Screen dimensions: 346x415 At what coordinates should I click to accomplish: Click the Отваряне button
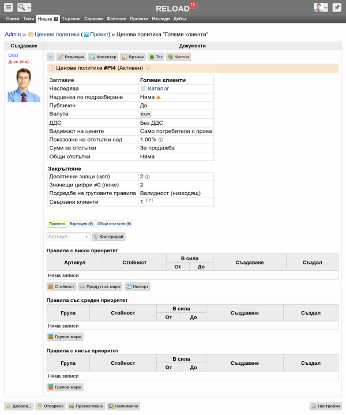point(51,406)
